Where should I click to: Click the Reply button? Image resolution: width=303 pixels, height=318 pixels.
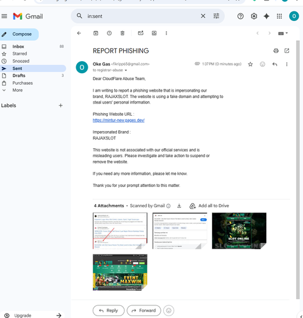tap(109, 310)
